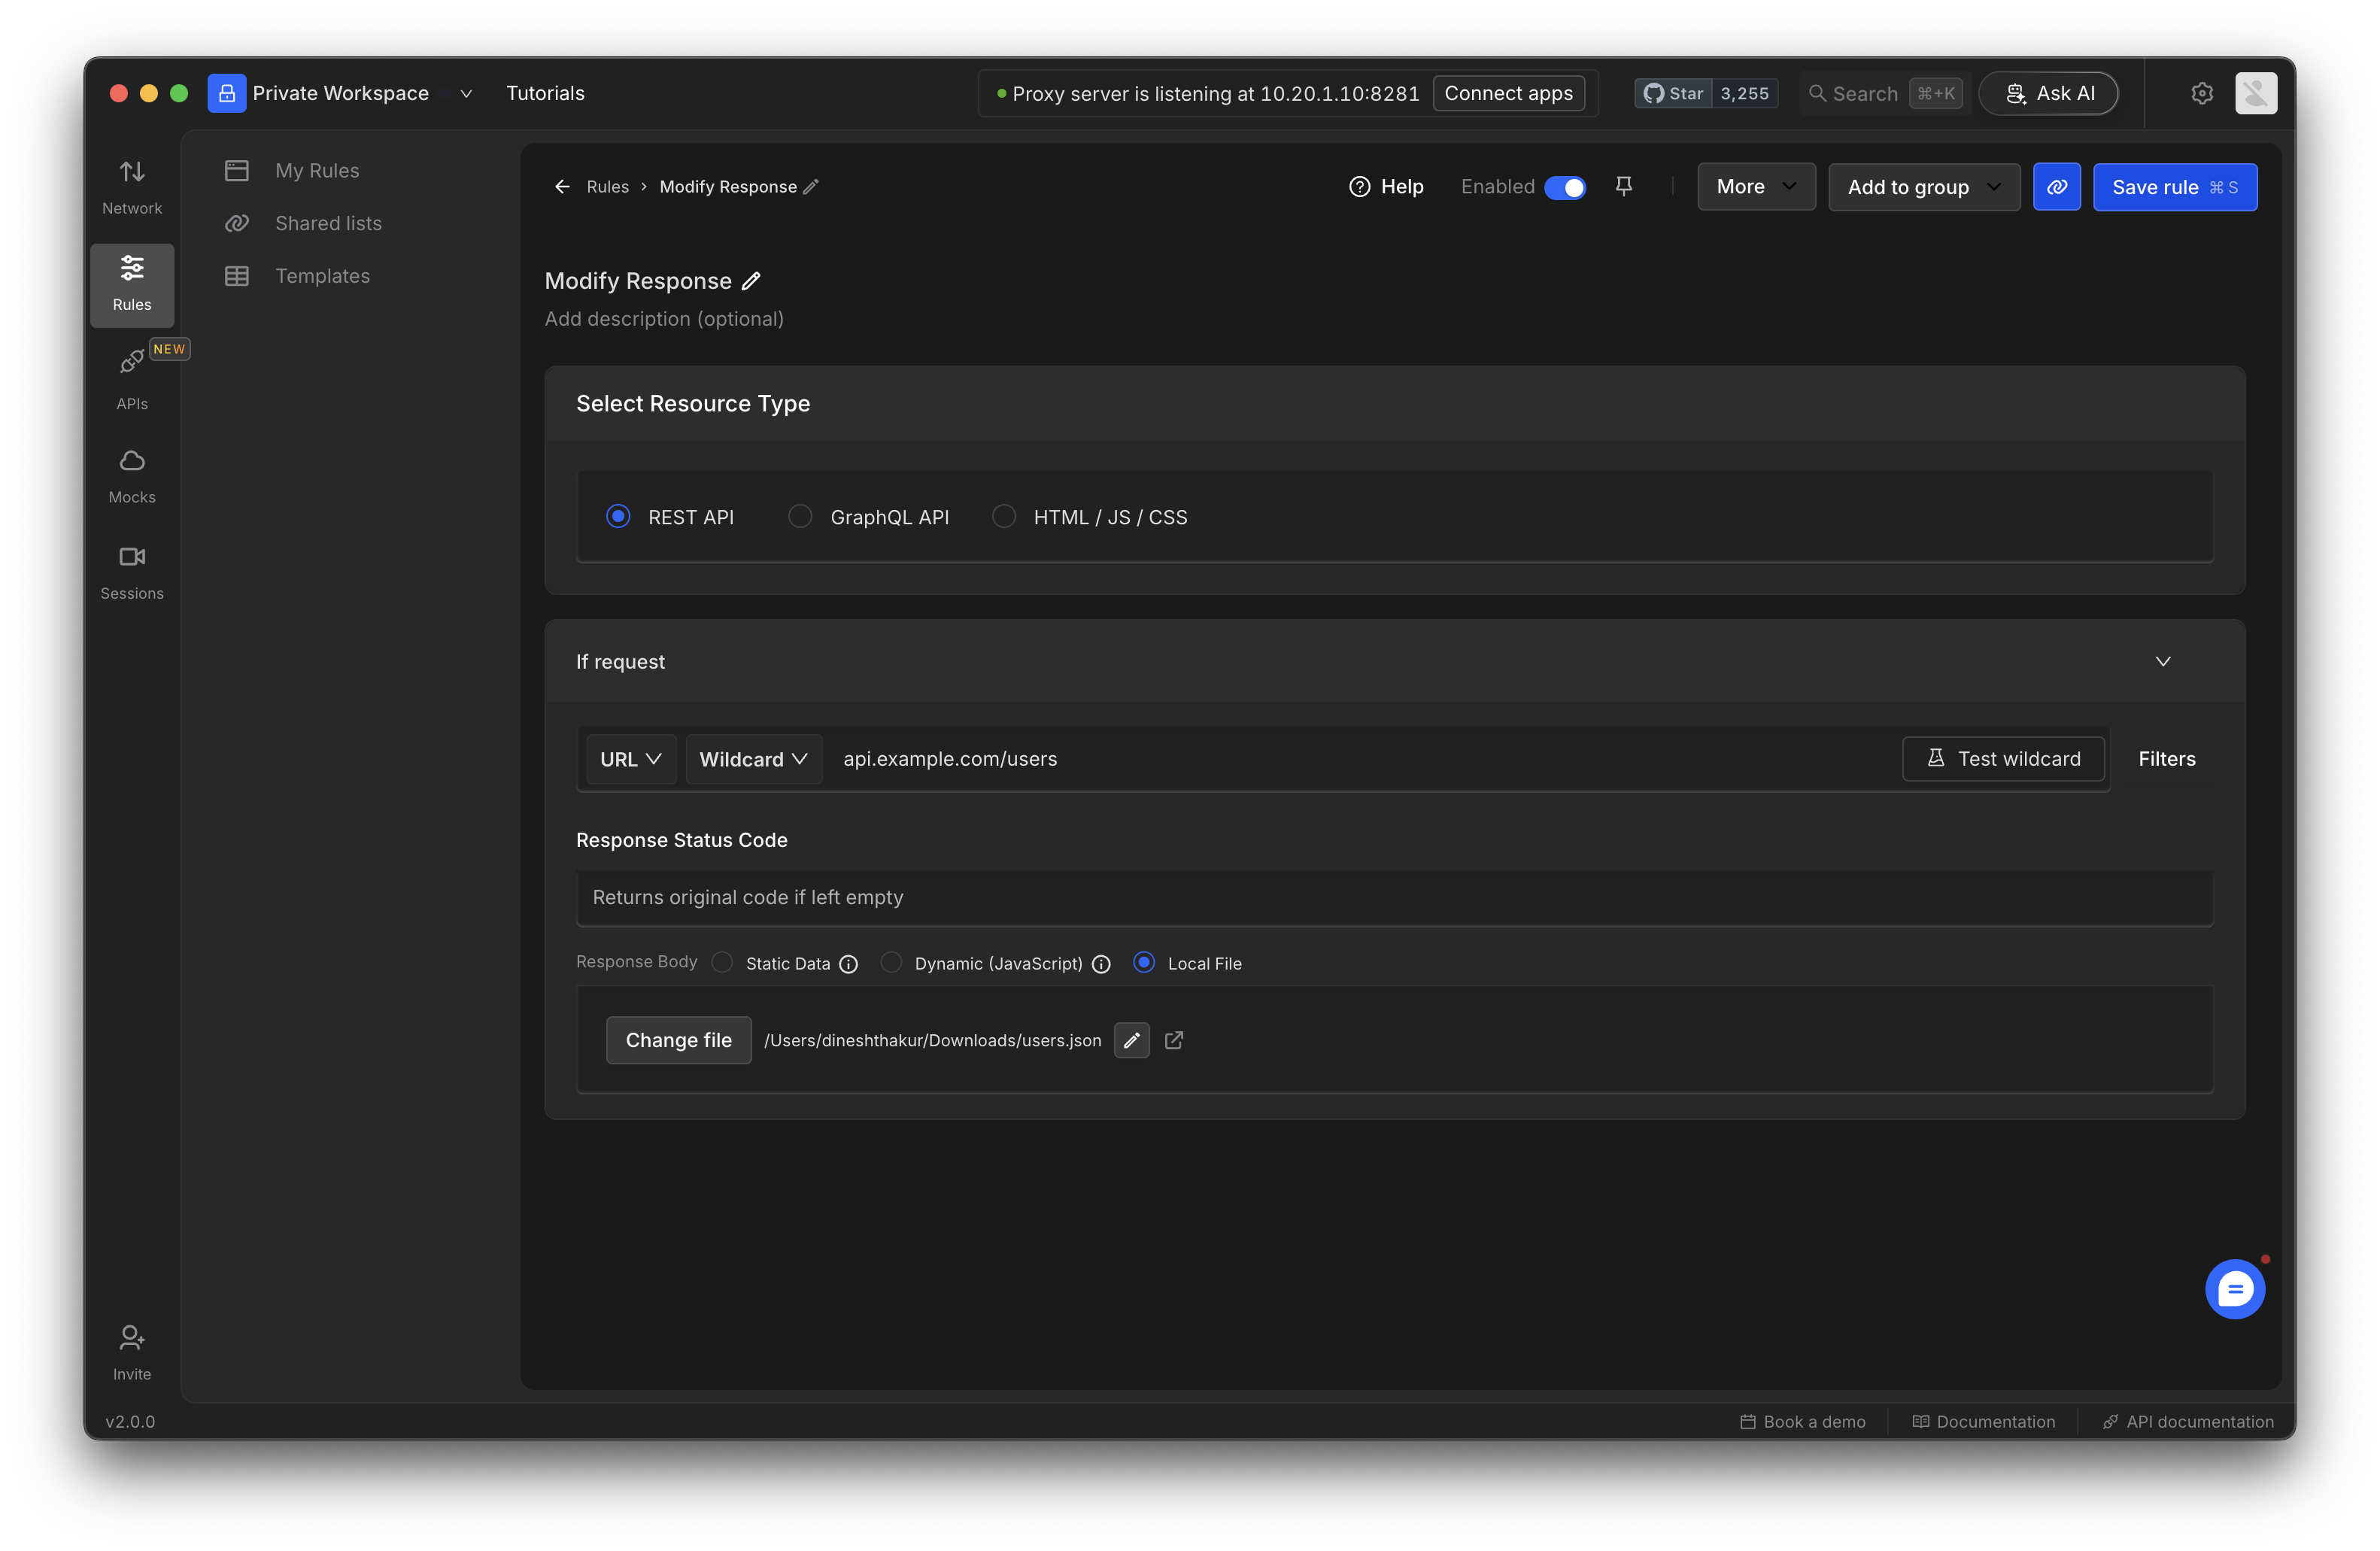Image resolution: width=2380 pixels, height=1551 pixels.
Task: Click the Response Status Code field
Action: click(1394, 897)
